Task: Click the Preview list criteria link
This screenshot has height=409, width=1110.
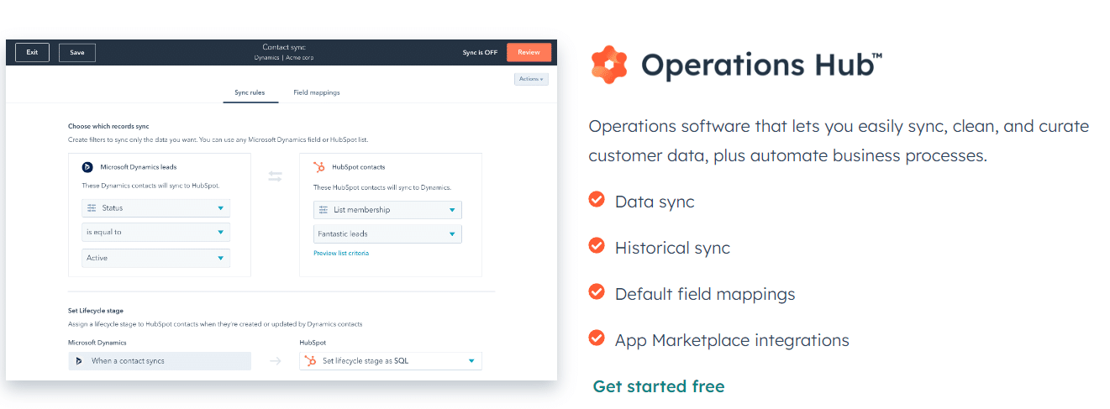Action: tap(341, 253)
